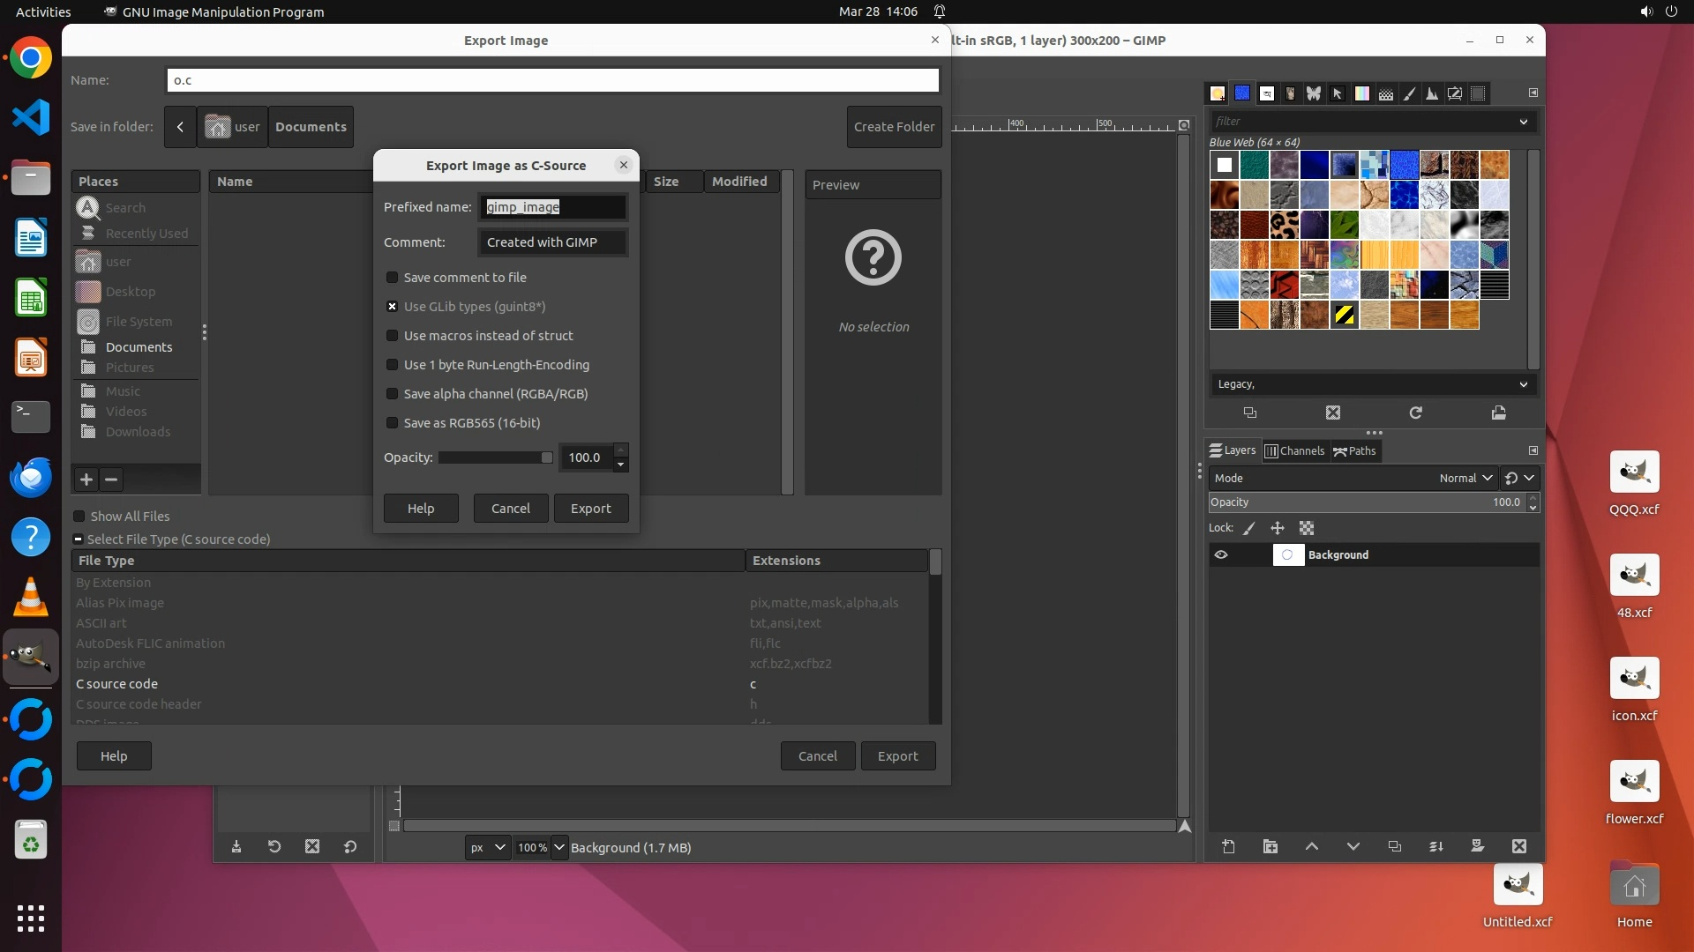The image size is (1694, 952).
Task: Click the duplicate layer icon
Action: pos(1394,846)
